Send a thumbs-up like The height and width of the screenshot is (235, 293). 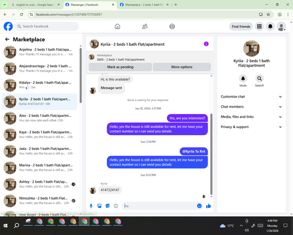(x=209, y=206)
